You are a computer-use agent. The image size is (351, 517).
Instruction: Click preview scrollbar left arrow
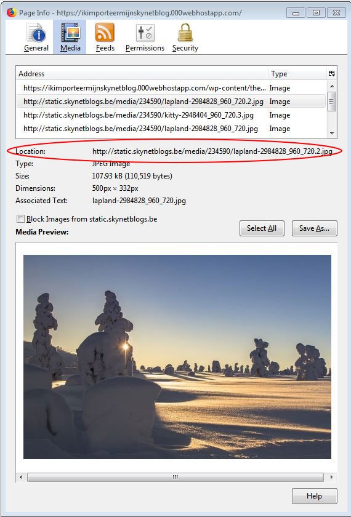tap(21, 477)
